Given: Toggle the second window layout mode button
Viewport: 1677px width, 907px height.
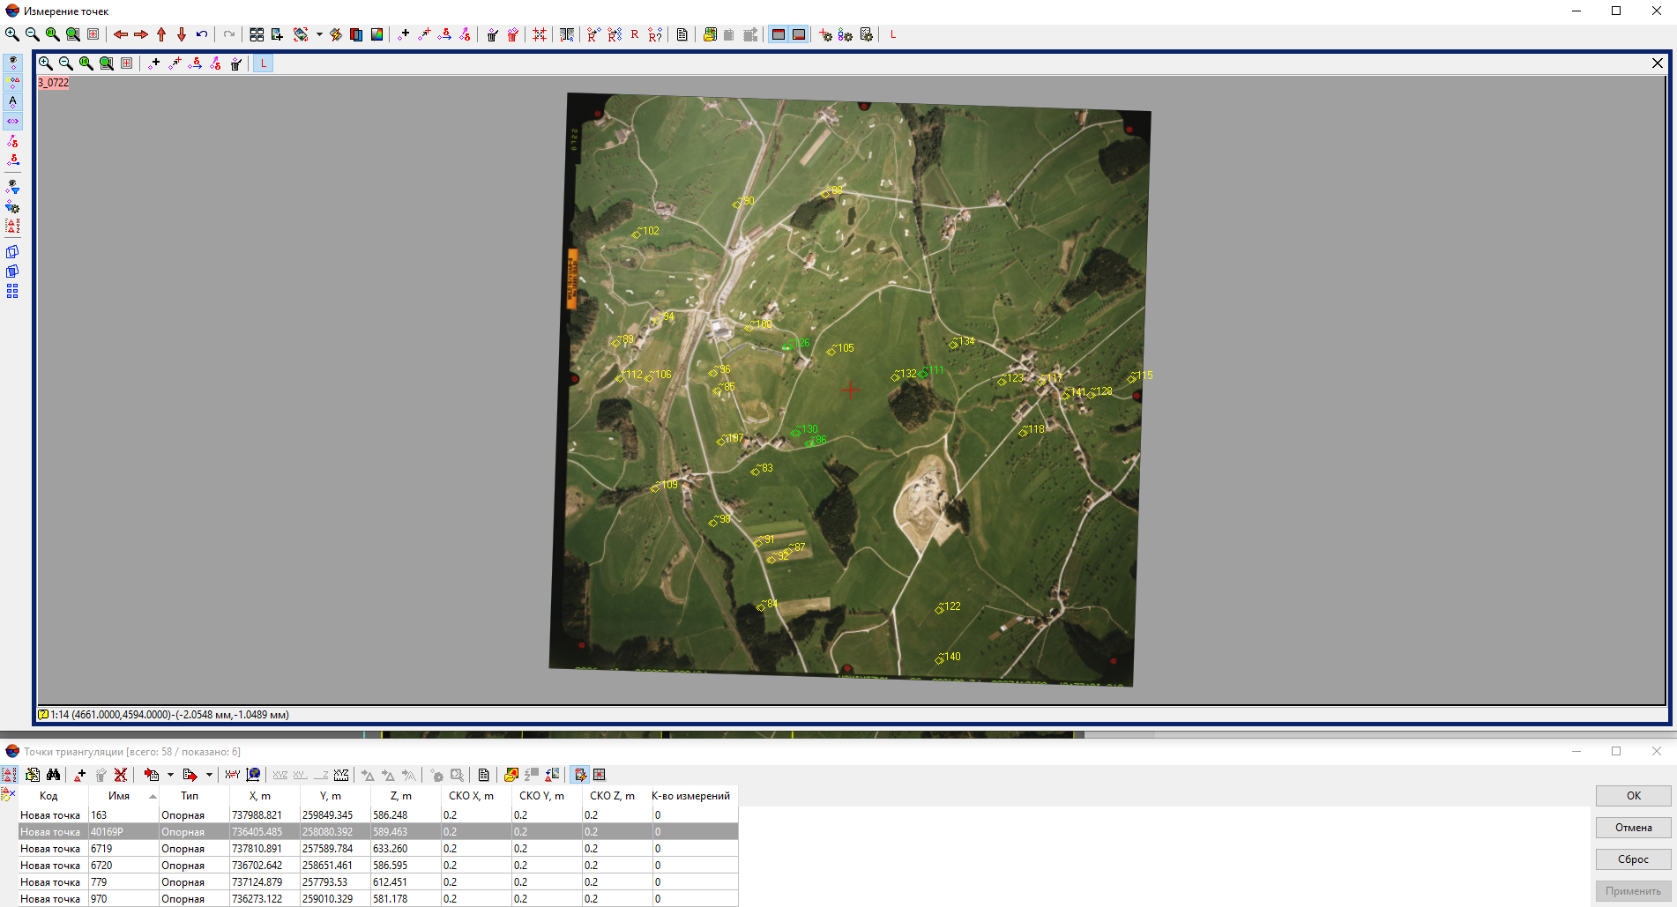Looking at the screenshot, I should (799, 34).
